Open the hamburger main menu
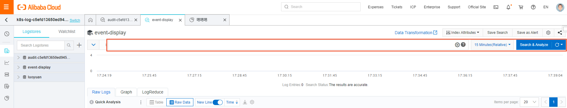Screen dimensions: 567x108 click(x=7, y=7)
